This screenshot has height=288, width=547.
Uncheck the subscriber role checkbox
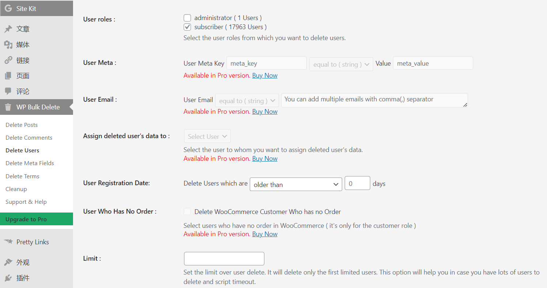point(187,27)
